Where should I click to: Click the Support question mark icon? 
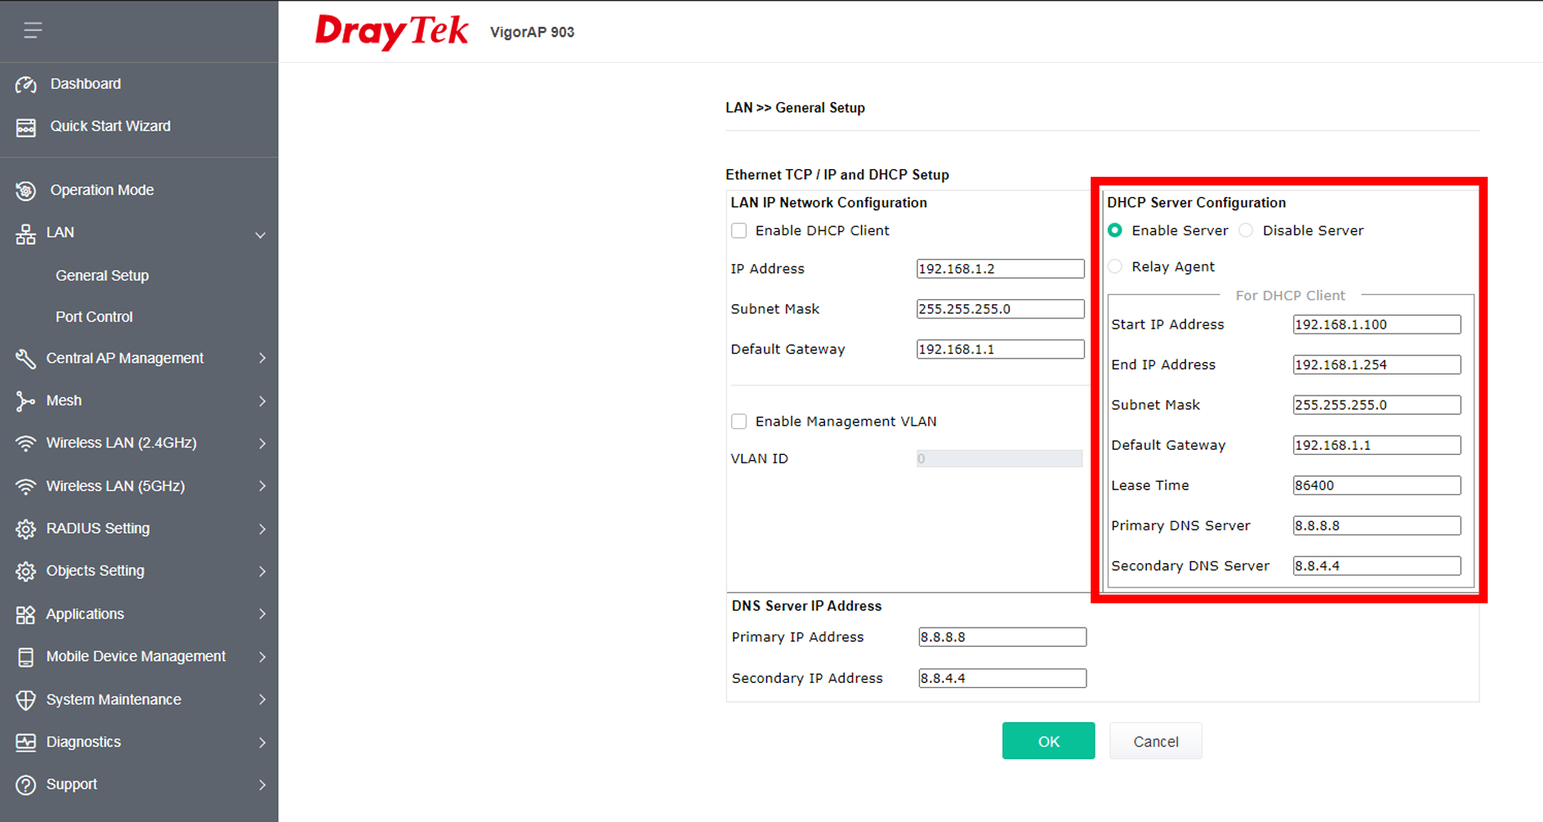tap(26, 785)
